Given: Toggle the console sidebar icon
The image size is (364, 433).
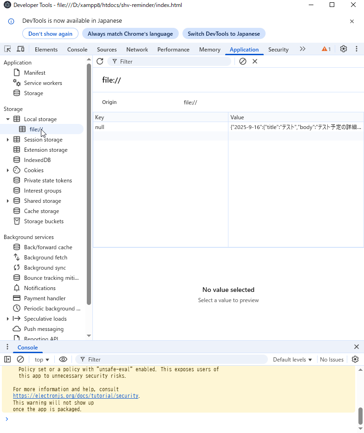Looking at the screenshot, I should pyautogui.click(x=7, y=359).
